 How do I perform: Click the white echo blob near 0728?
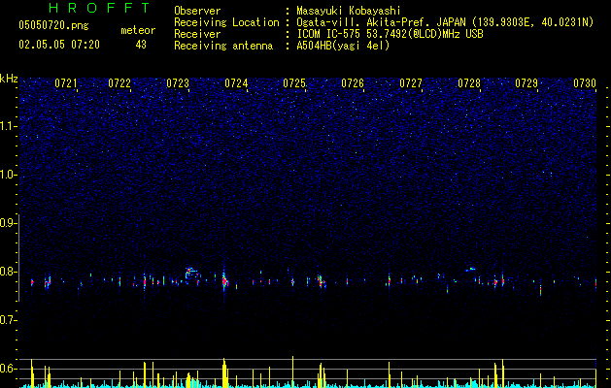pyautogui.click(x=471, y=269)
